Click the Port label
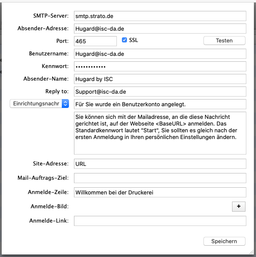 [62, 41]
